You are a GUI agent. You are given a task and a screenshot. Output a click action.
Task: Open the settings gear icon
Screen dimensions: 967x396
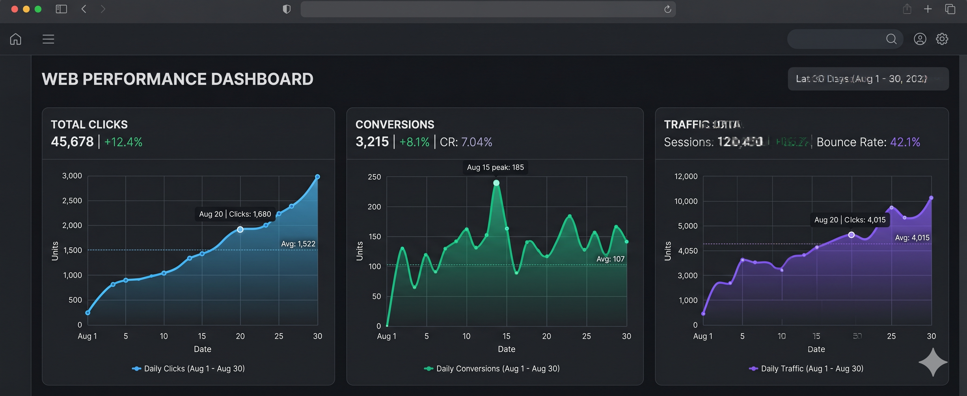point(942,39)
